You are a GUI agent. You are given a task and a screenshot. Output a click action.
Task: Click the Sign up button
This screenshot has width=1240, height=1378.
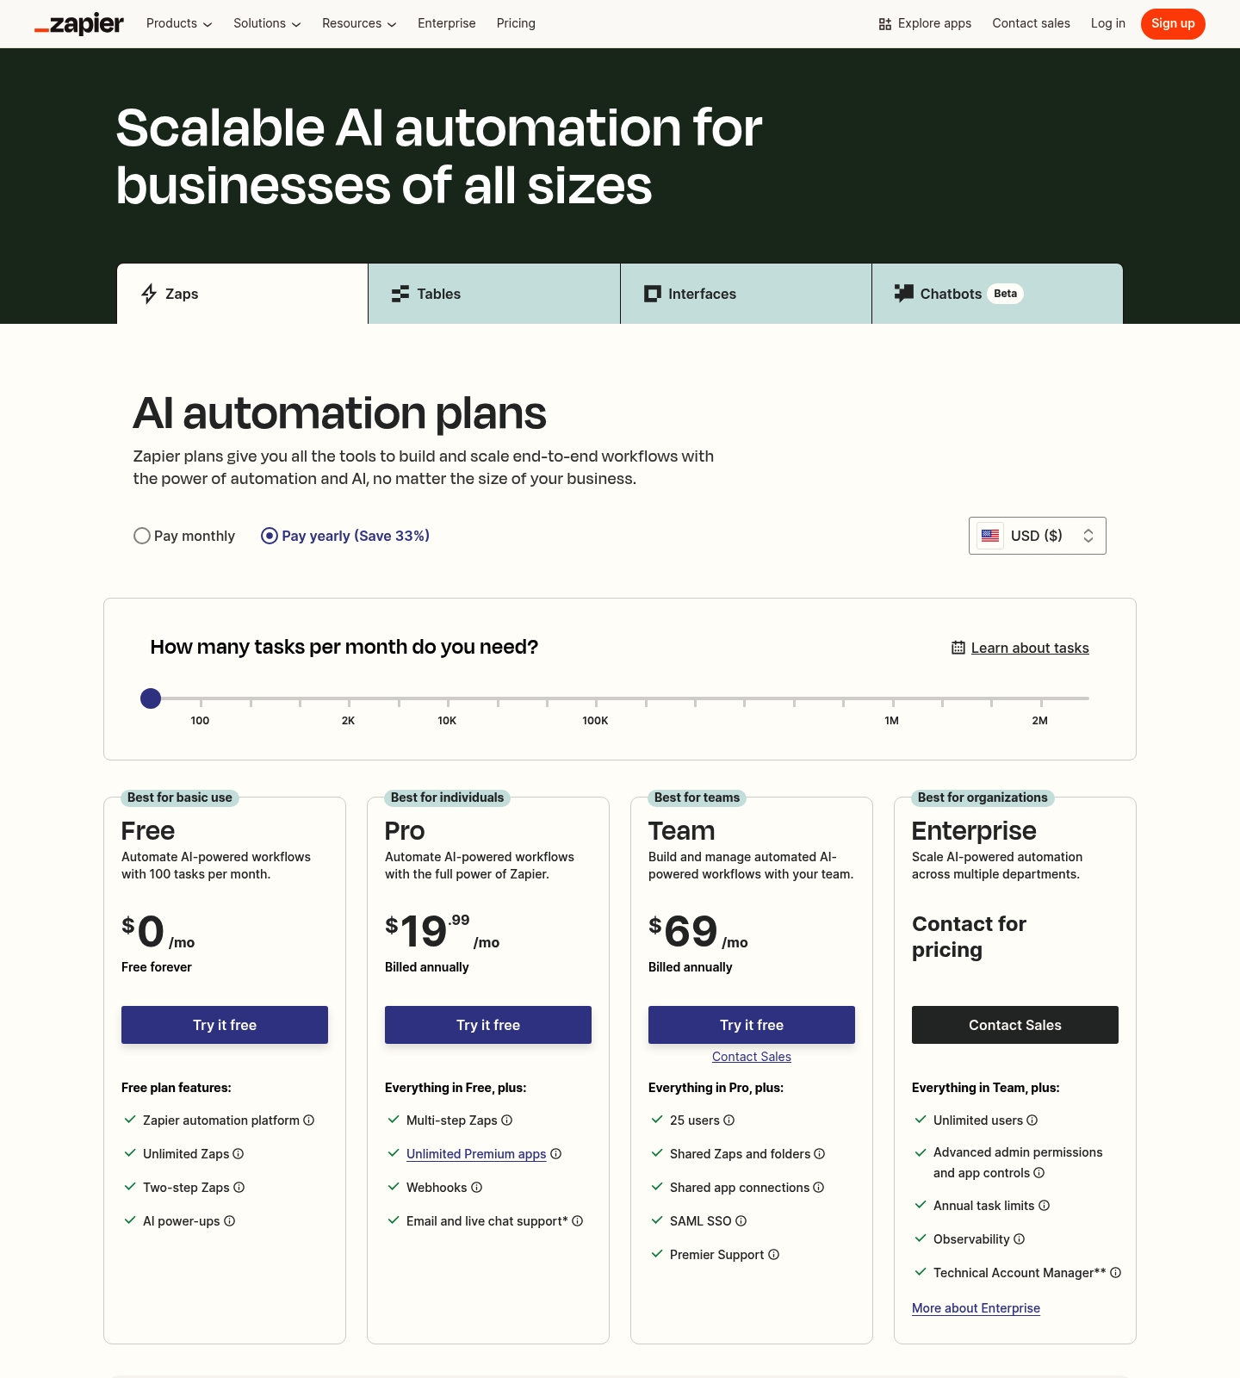[x=1173, y=24]
